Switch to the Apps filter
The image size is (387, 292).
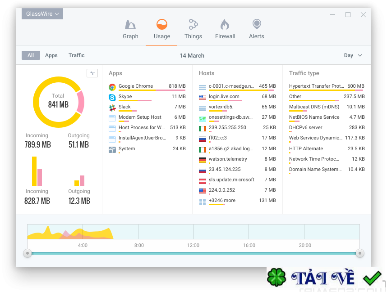click(x=51, y=55)
